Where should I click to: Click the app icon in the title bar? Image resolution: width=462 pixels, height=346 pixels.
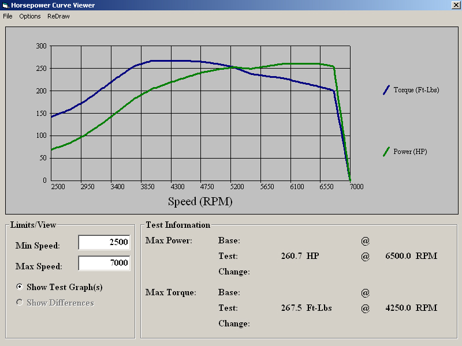[x=5, y=5]
